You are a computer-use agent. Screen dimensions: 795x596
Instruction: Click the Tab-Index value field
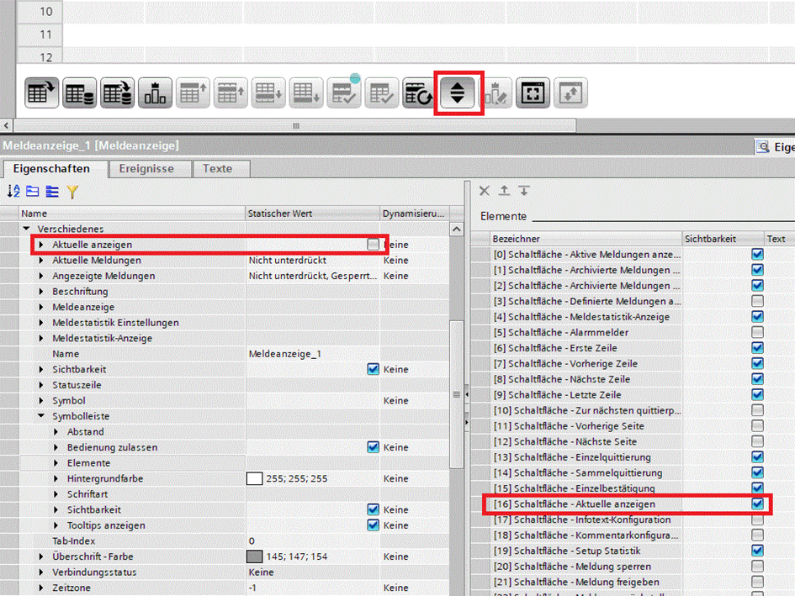click(312, 541)
